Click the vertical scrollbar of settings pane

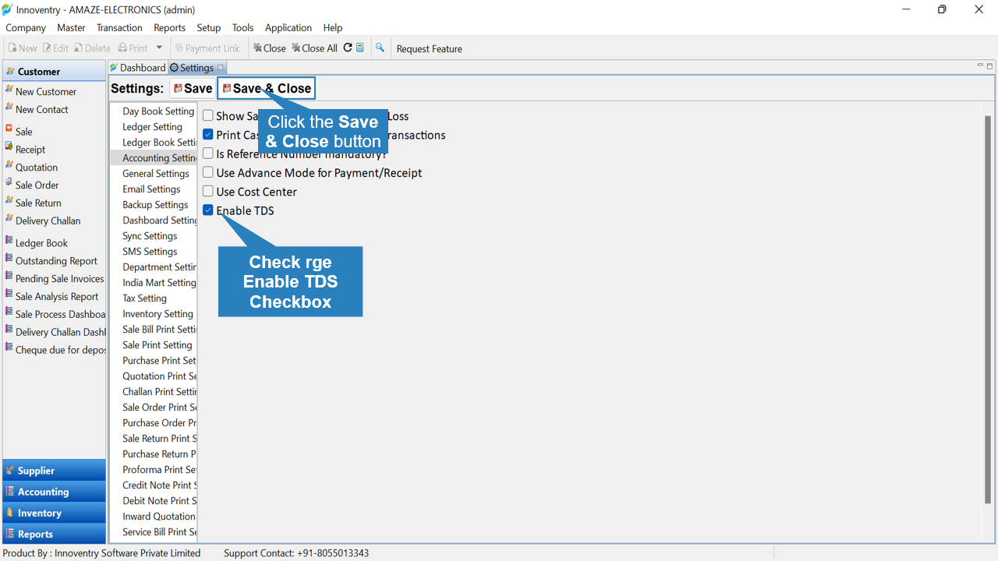pyautogui.click(x=988, y=310)
